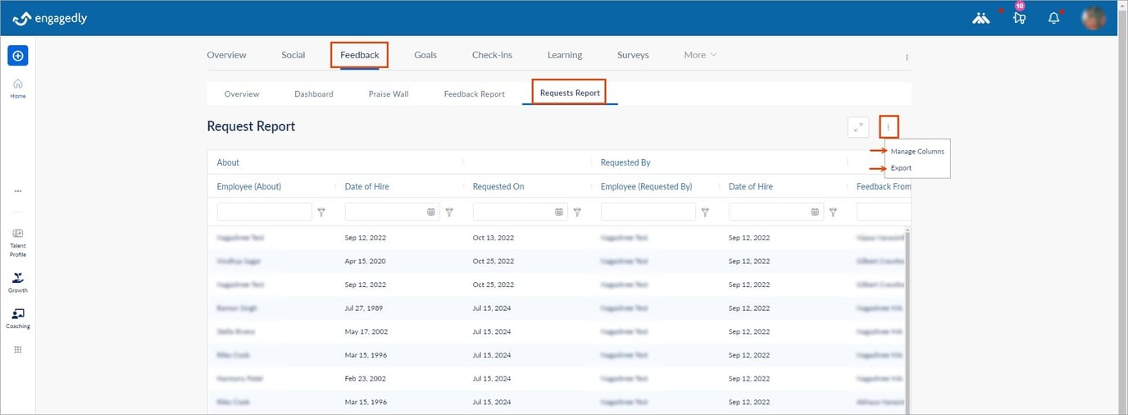Select the Feedback tab
Image resolution: width=1128 pixels, height=415 pixels.
click(x=360, y=55)
